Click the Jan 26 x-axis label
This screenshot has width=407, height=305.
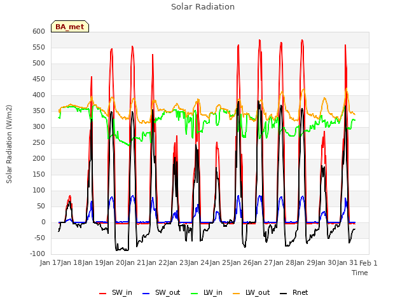241,263
